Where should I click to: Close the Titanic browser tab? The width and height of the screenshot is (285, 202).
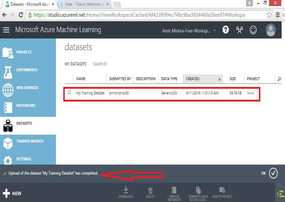(x=107, y=4)
